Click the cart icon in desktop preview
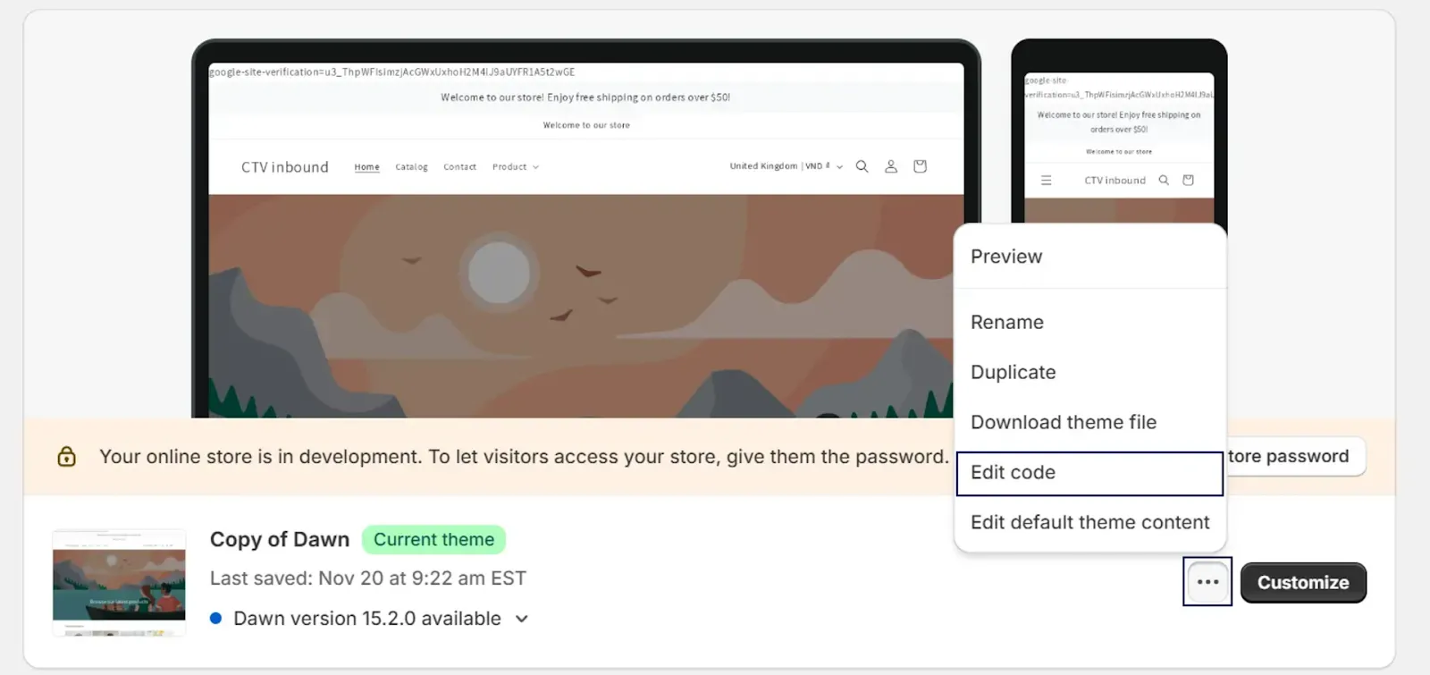The height and width of the screenshot is (675, 1430). pos(920,166)
